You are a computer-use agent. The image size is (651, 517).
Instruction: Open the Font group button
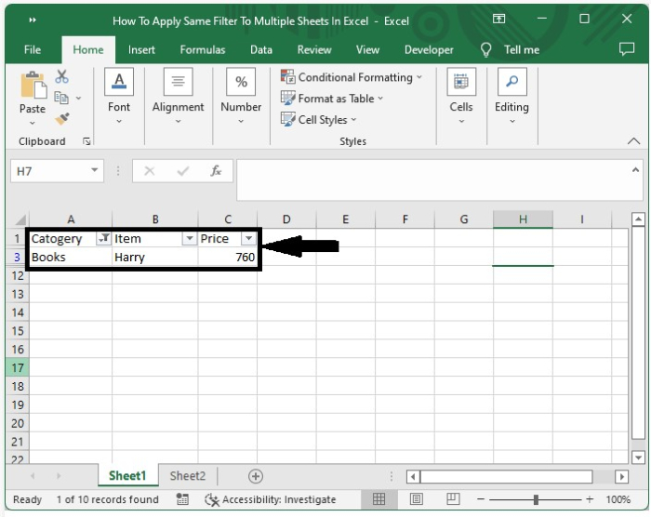coord(119,97)
